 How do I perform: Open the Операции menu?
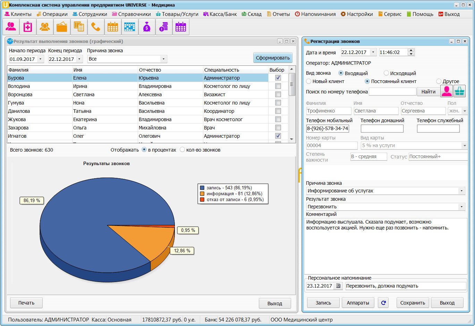click(x=52, y=14)
